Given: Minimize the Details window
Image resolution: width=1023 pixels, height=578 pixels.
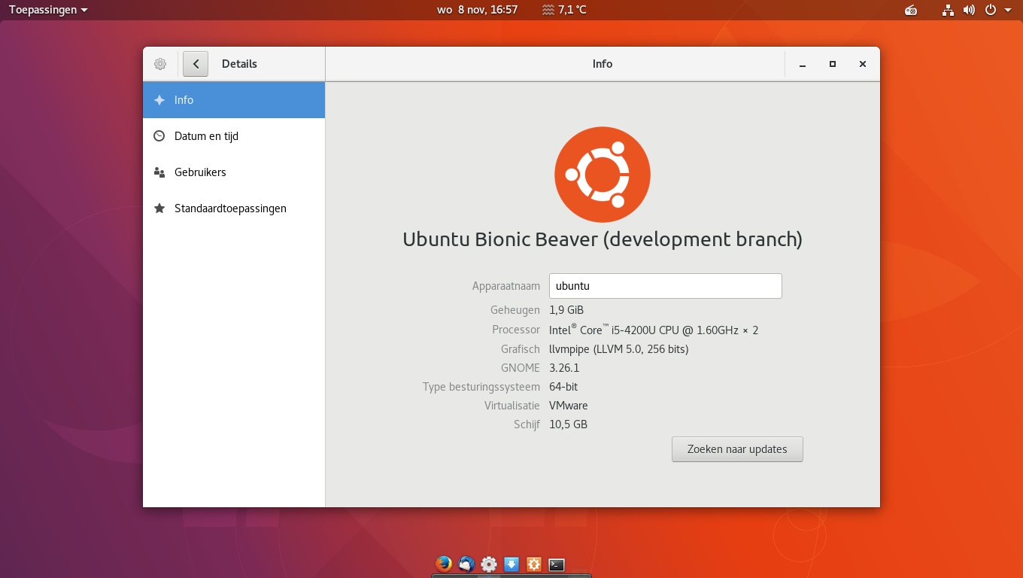Looking at the screenshot, I should (x=803, y=64).
